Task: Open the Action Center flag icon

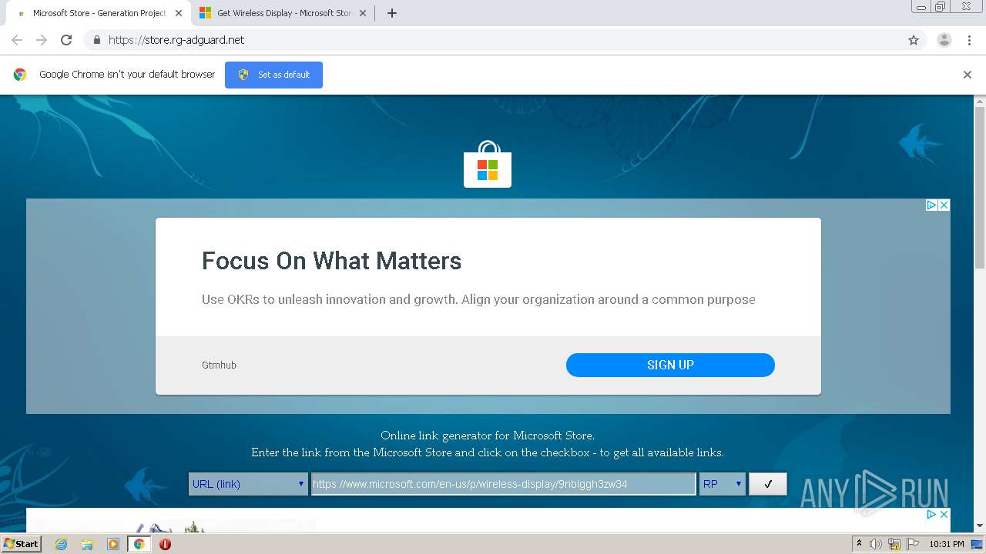Action: tap(913, 544)
